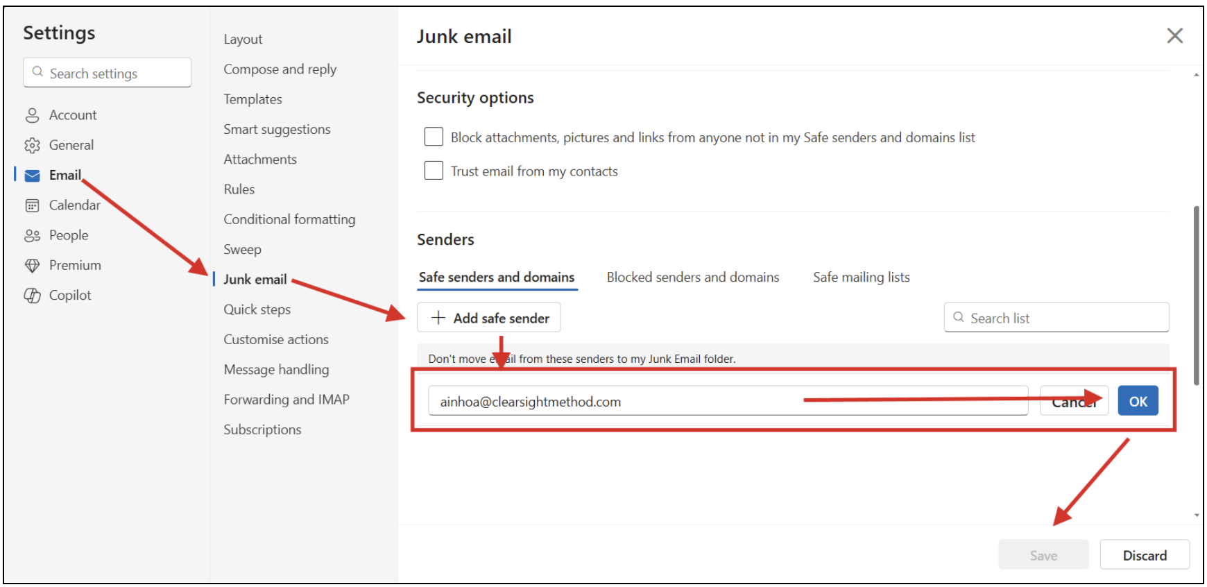Select the Email envelope icon
The image size is (1207, 587).
[x=32, y=176]
